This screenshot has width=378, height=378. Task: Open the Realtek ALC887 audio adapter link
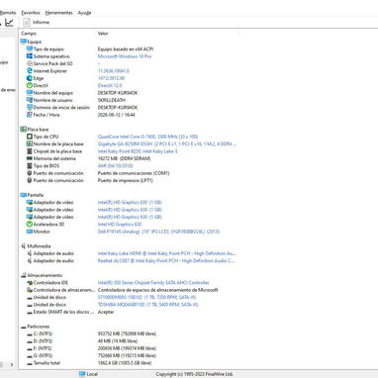click(x=166, y=260)
